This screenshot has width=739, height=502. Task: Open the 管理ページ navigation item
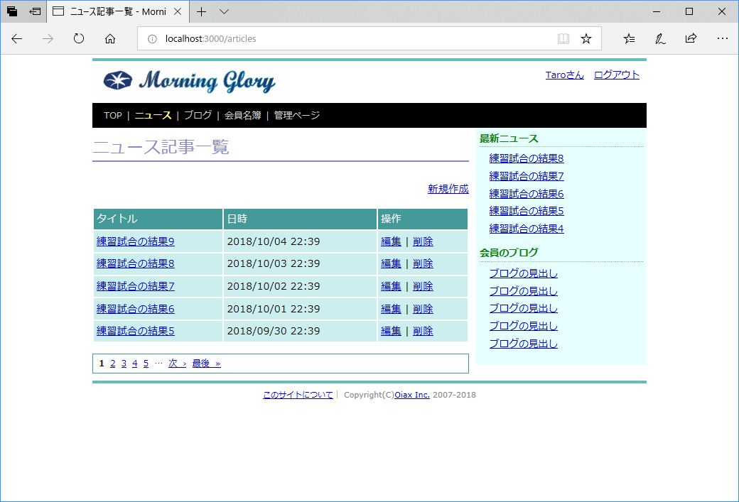297,115
